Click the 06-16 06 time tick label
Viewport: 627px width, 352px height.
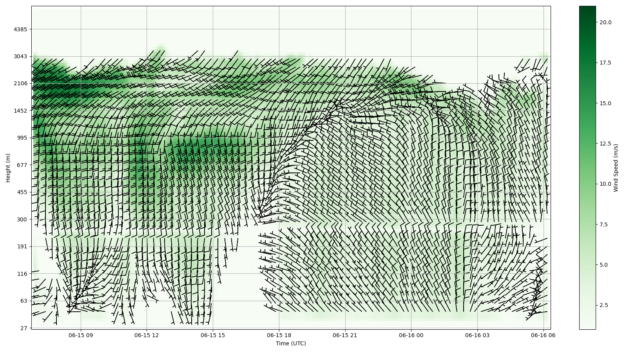point(543,335)
